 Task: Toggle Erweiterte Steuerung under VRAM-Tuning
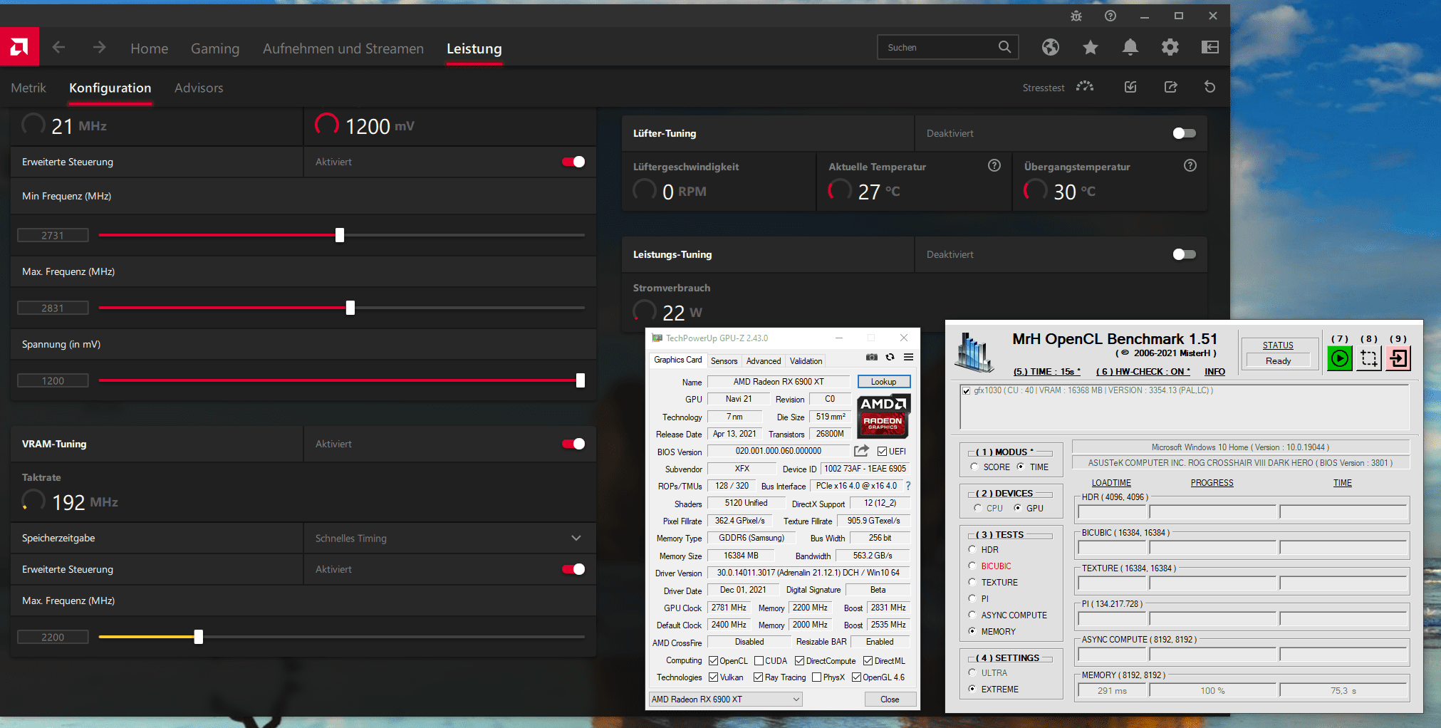coord(573,569)
